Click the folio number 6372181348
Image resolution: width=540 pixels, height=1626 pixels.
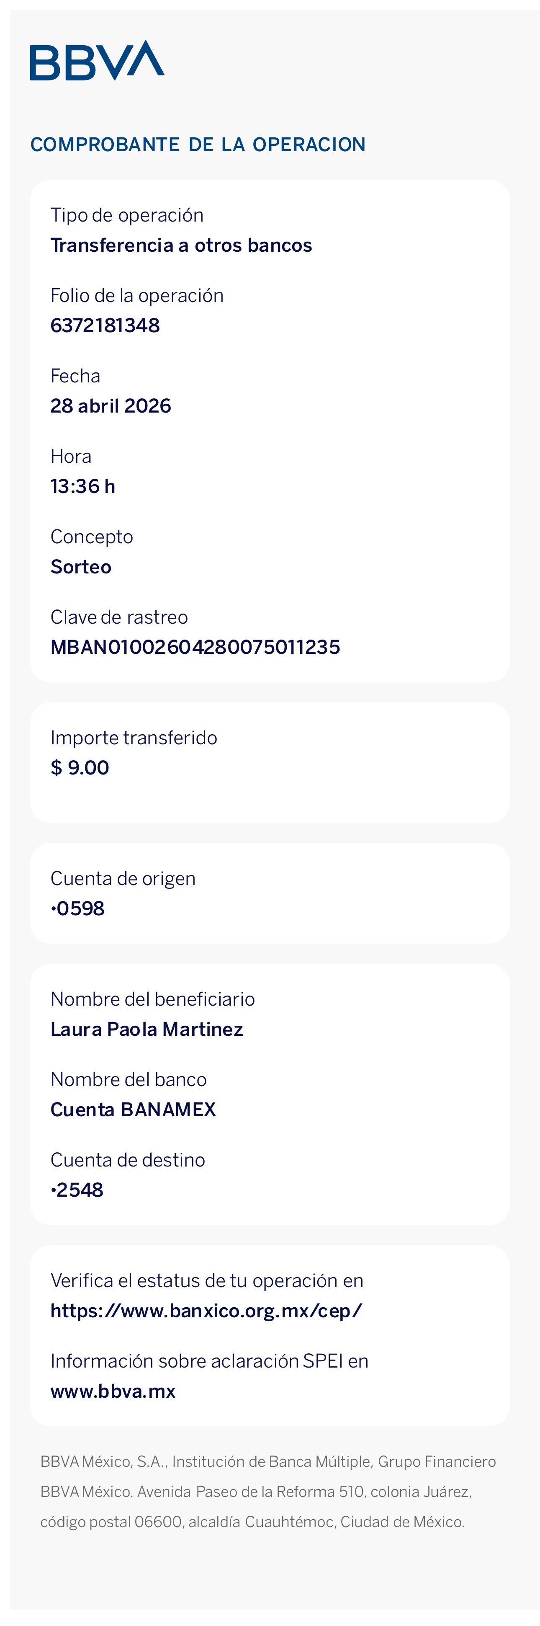click(105, 326)
